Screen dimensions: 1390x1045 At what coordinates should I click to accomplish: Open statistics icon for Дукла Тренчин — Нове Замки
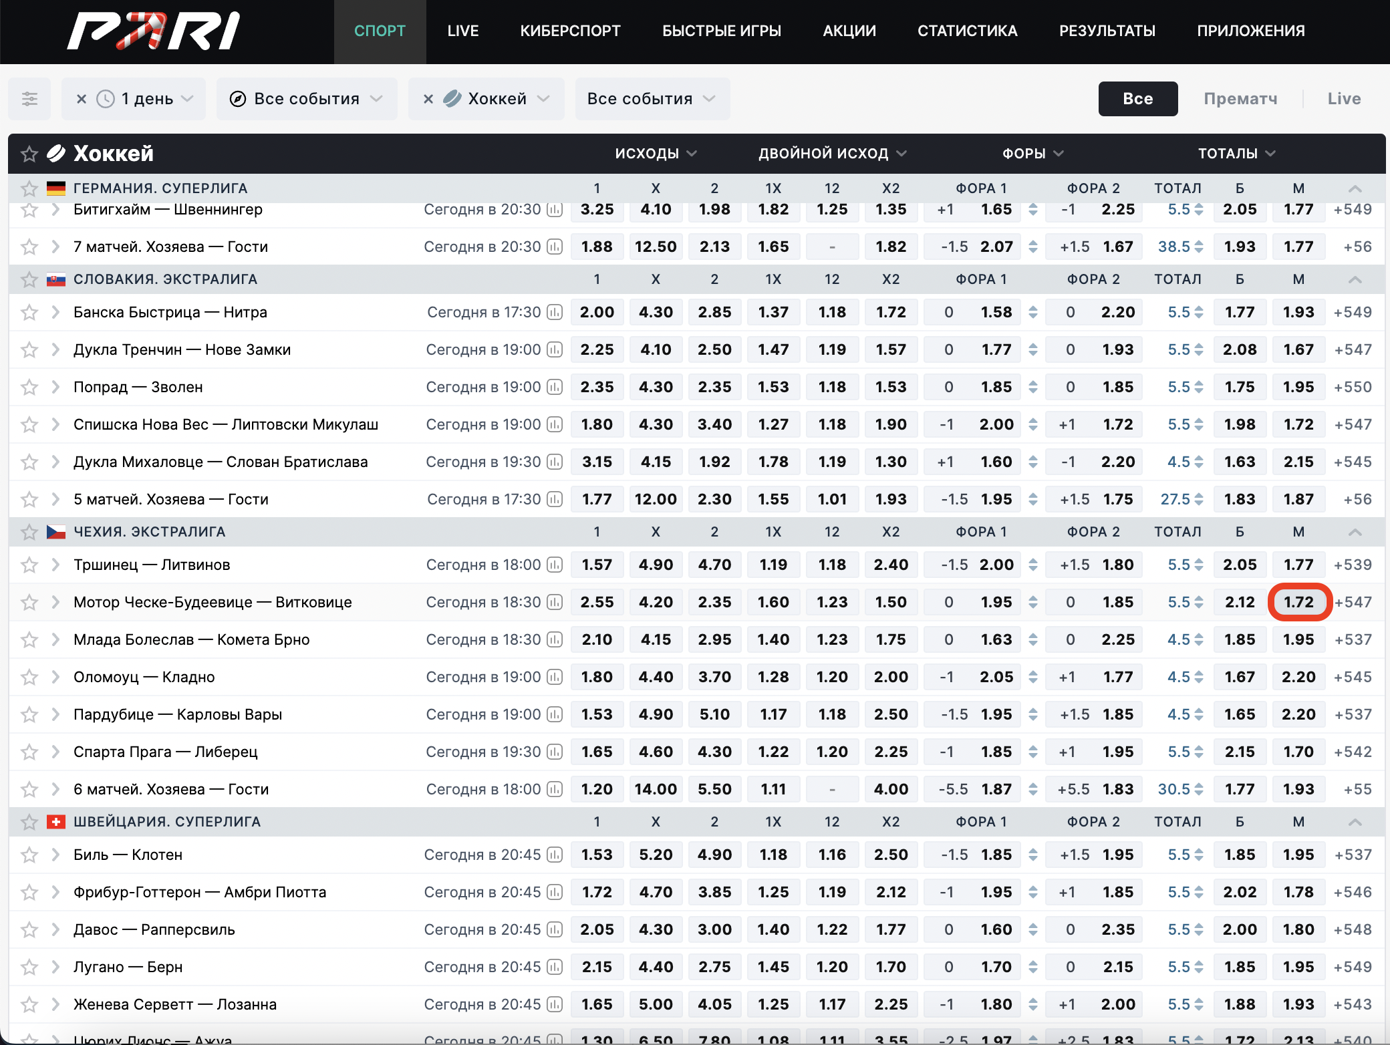point(555,349)
